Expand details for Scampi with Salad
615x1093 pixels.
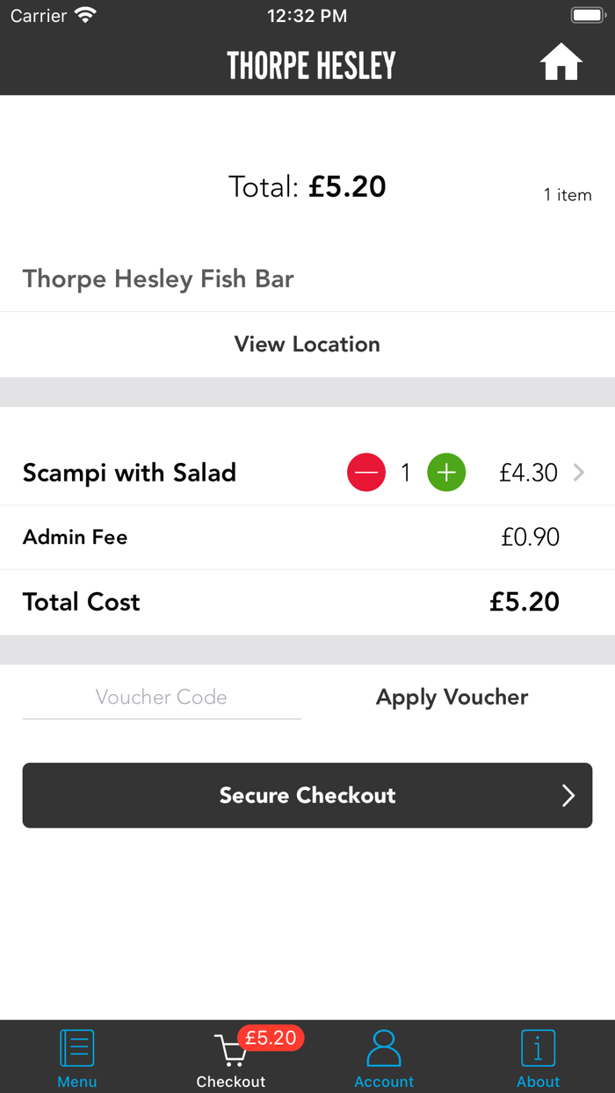pyautogui.click(x=578, y=472)
